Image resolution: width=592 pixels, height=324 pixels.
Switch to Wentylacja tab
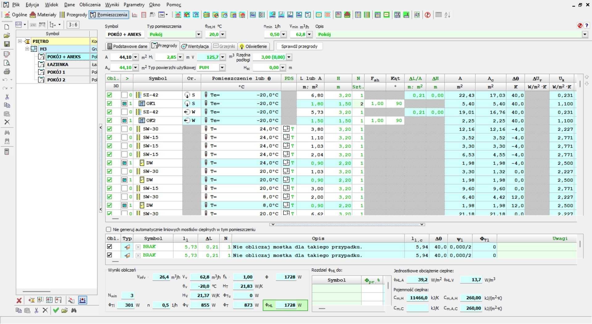pyautogui.click(x=195, y=46)
